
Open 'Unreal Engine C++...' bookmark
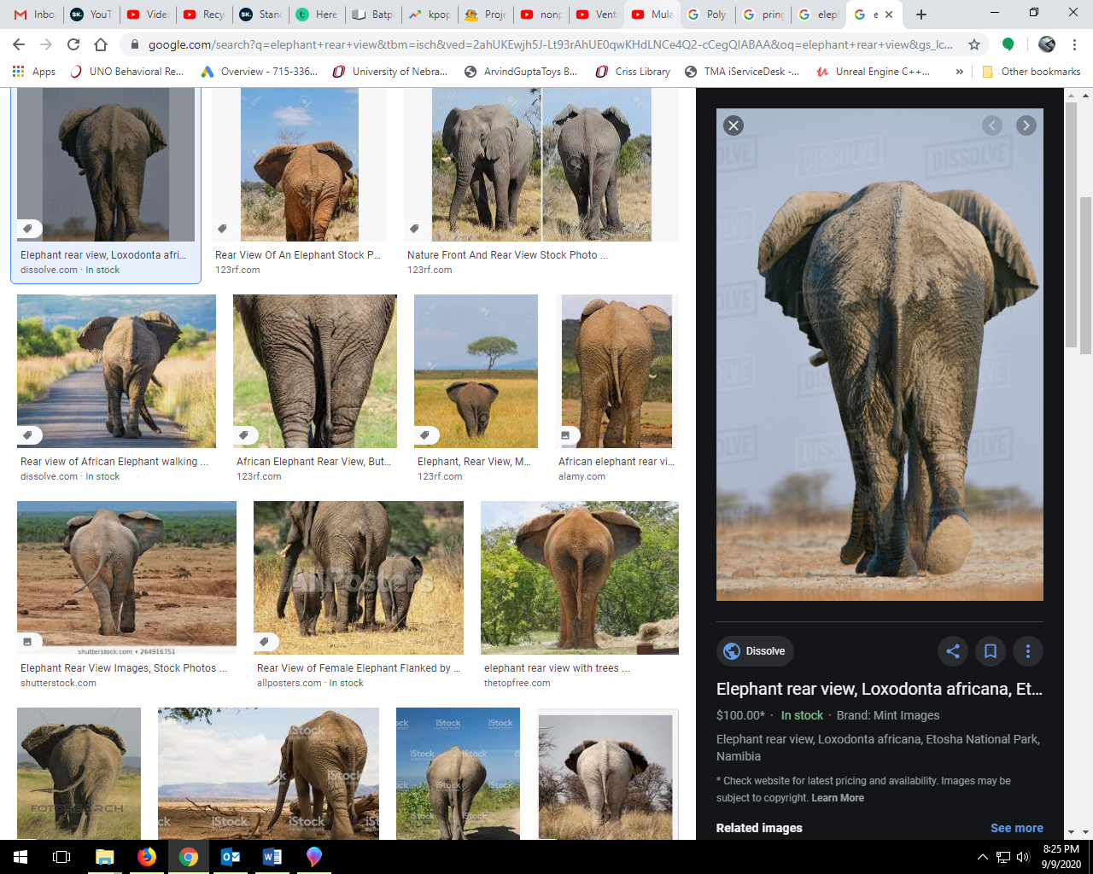click(873, 72)
